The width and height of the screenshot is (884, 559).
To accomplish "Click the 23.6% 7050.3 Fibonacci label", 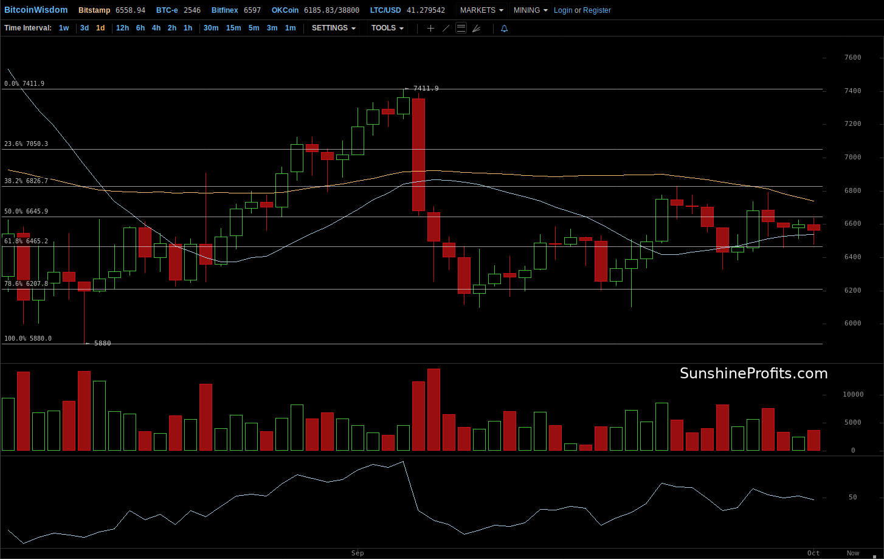I will click(x=26, y=144).
